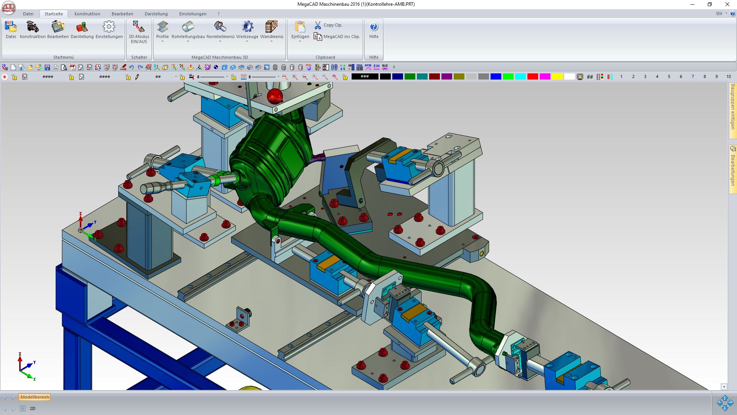
Task: Toggle the AUS button in toolbar
Action: (385, 67)
